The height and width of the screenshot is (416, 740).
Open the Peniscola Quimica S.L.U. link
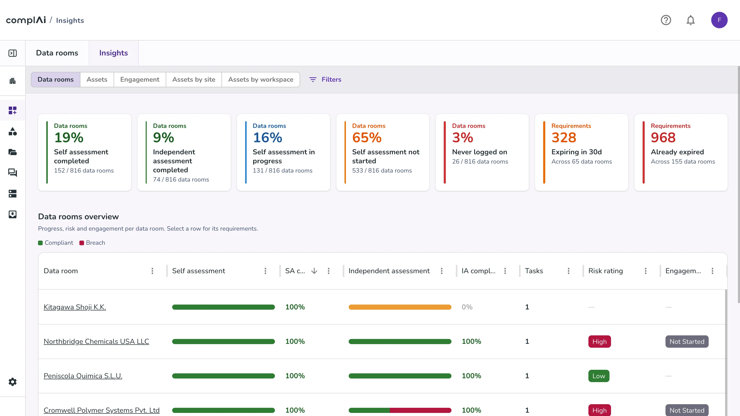(x=83, y=376)
